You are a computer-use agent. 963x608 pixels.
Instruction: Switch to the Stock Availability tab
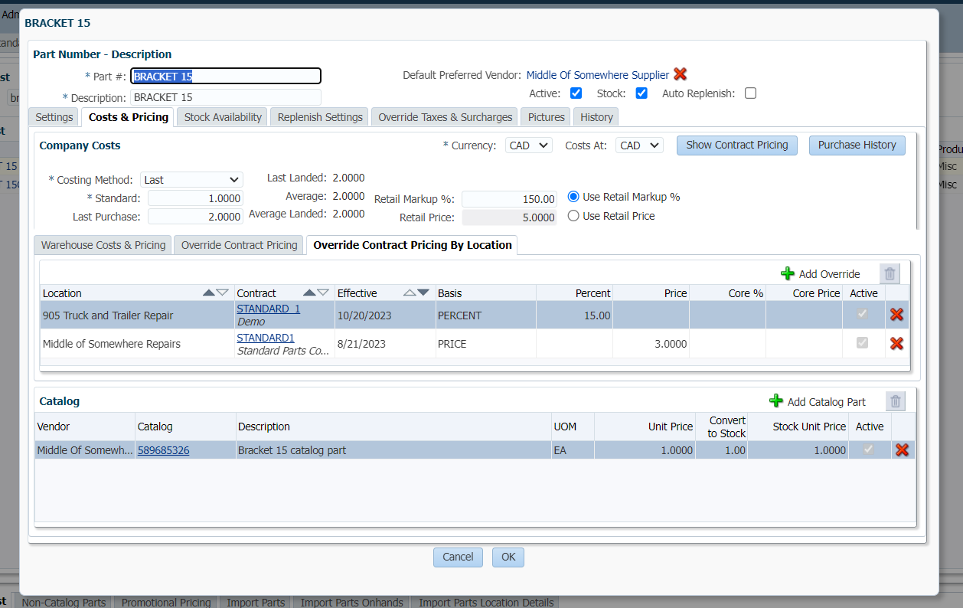click(x=223, y=117)
